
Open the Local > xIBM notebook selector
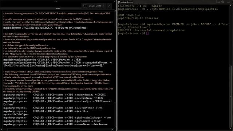94,6
